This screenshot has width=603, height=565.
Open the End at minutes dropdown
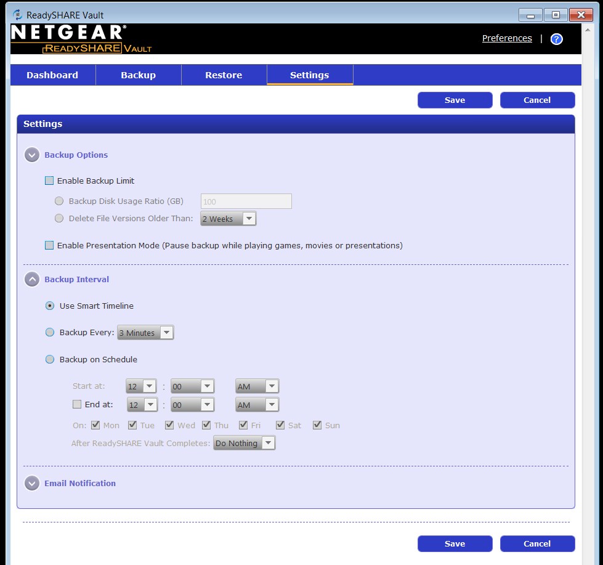point(192,405)
